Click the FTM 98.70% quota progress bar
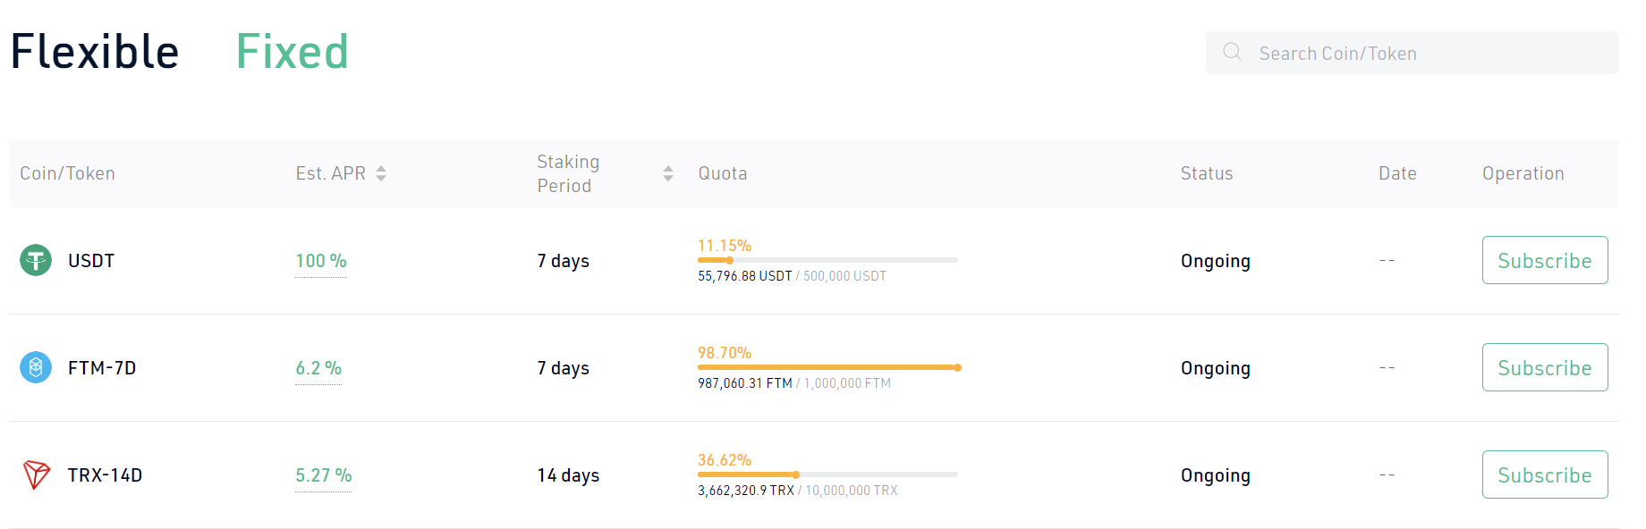The image size is (1646, 529). tap(829, 367)
